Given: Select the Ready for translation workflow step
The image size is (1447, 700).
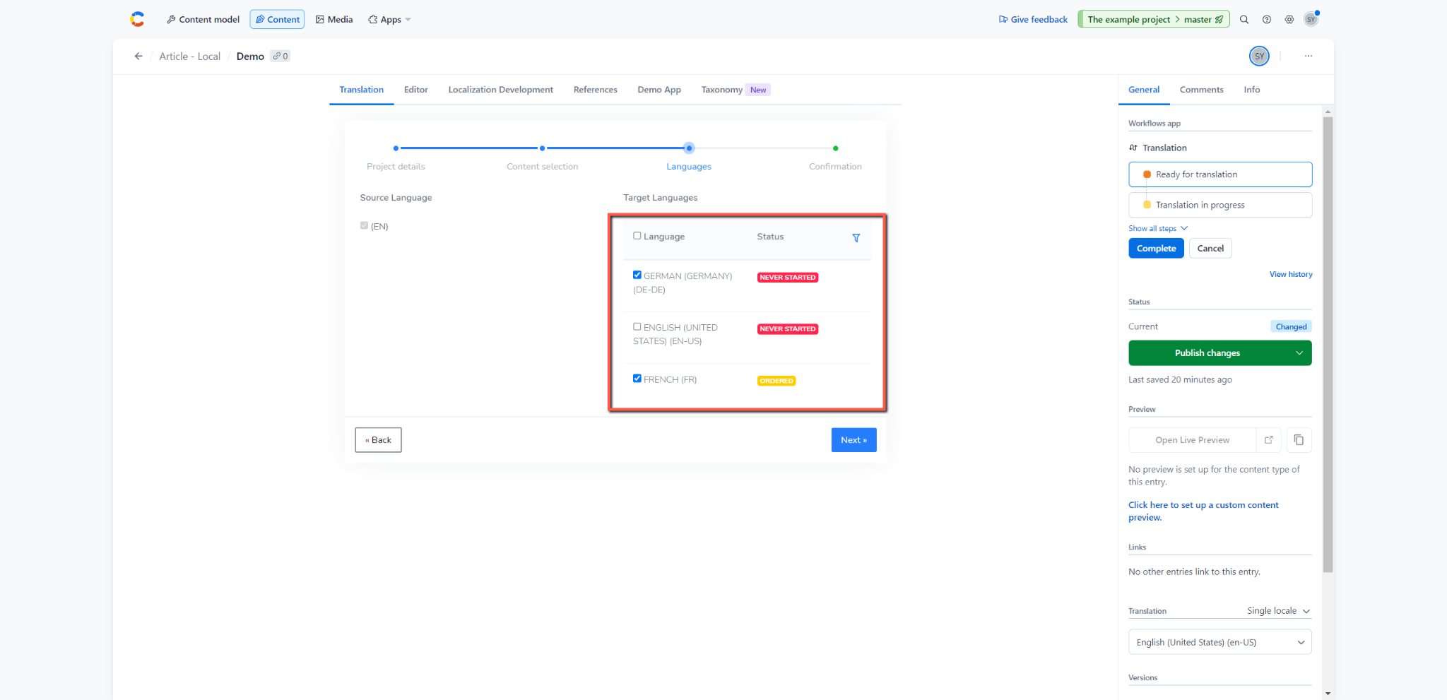Looking at the screenshot, I should tap(1220, 174).
